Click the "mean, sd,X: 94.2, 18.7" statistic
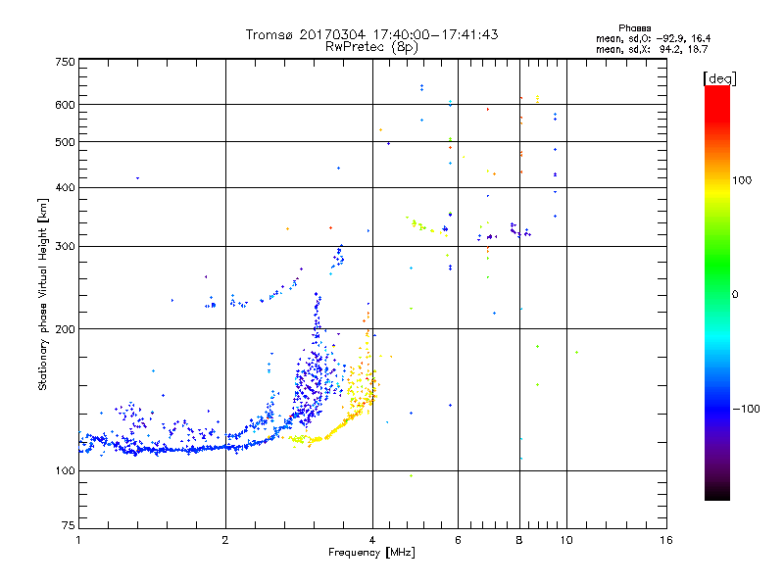The image size is (784, 588). (652, 49)
